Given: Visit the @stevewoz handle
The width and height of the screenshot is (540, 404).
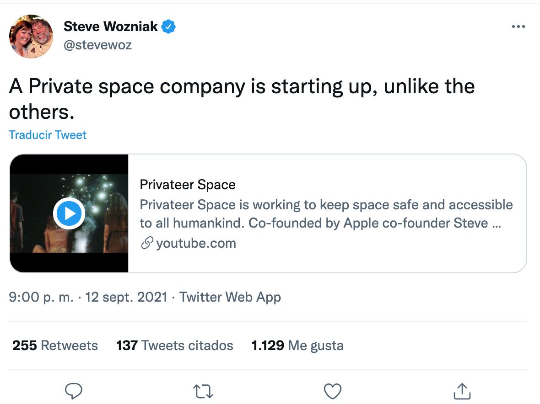Looking at the screenshot, I should 97,45.
